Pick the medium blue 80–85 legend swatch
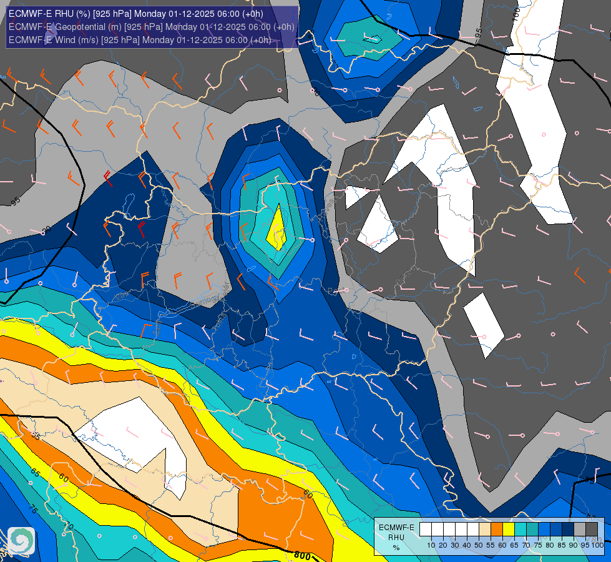Image resolution: width=611 pixels, height=562 pixels. click(556, 530)
